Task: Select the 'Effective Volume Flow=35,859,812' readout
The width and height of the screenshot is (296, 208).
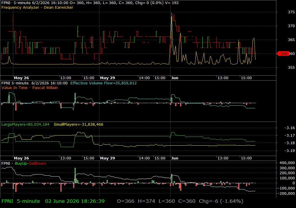Action: tap(103, 83)
